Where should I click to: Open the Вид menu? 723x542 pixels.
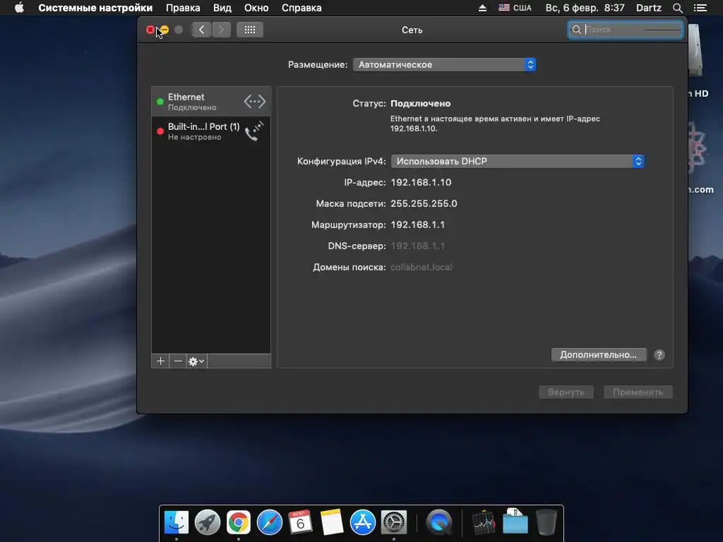pyautogui.click(x=222, y=8)
